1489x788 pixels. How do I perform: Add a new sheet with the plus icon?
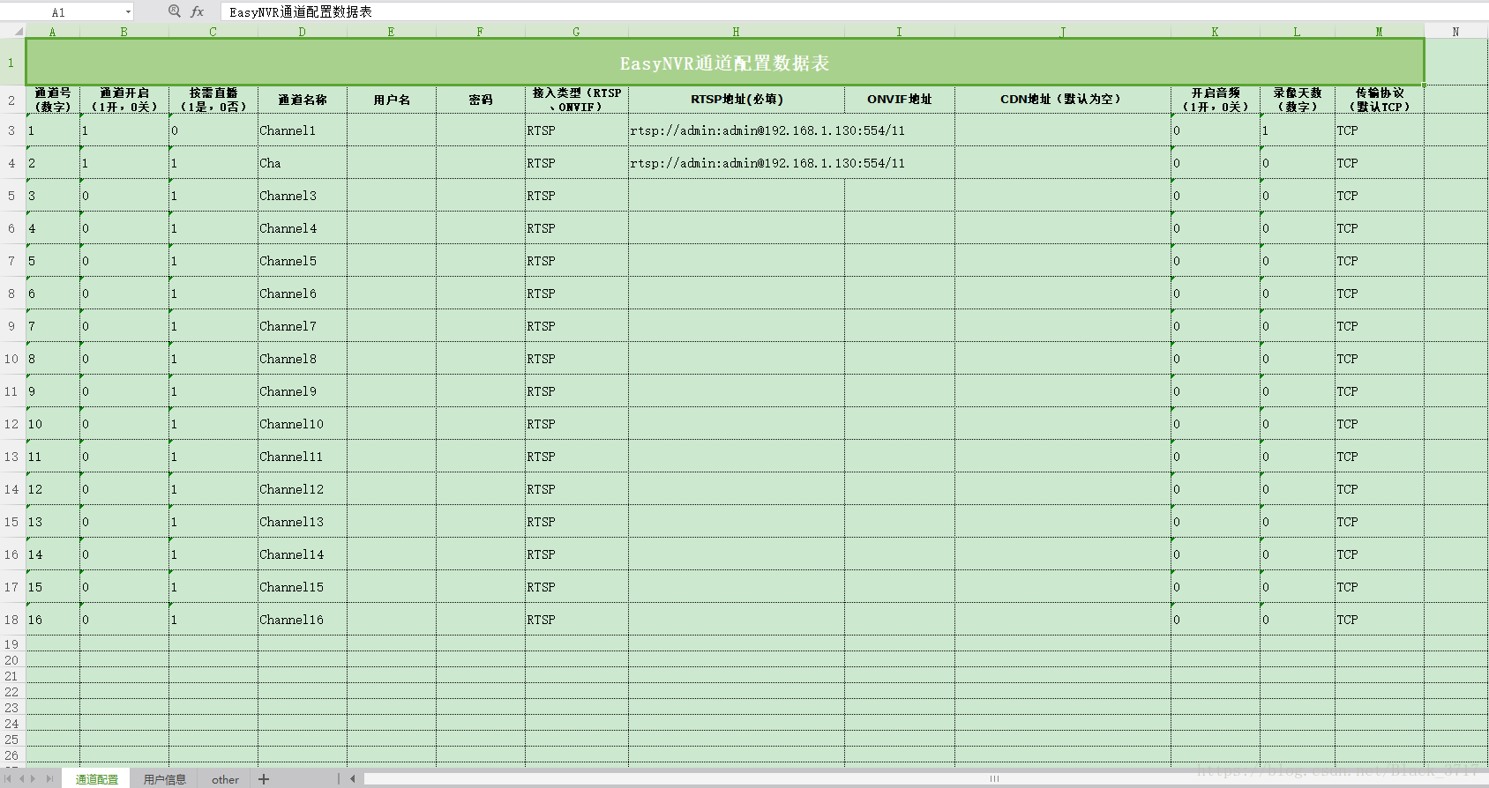263,779
